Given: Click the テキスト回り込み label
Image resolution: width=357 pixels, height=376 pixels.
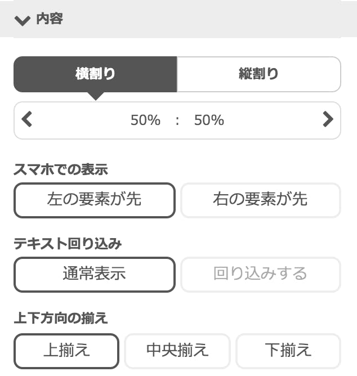Looking at the screenshot, I should pyautogui.click(x=68, y=244).
